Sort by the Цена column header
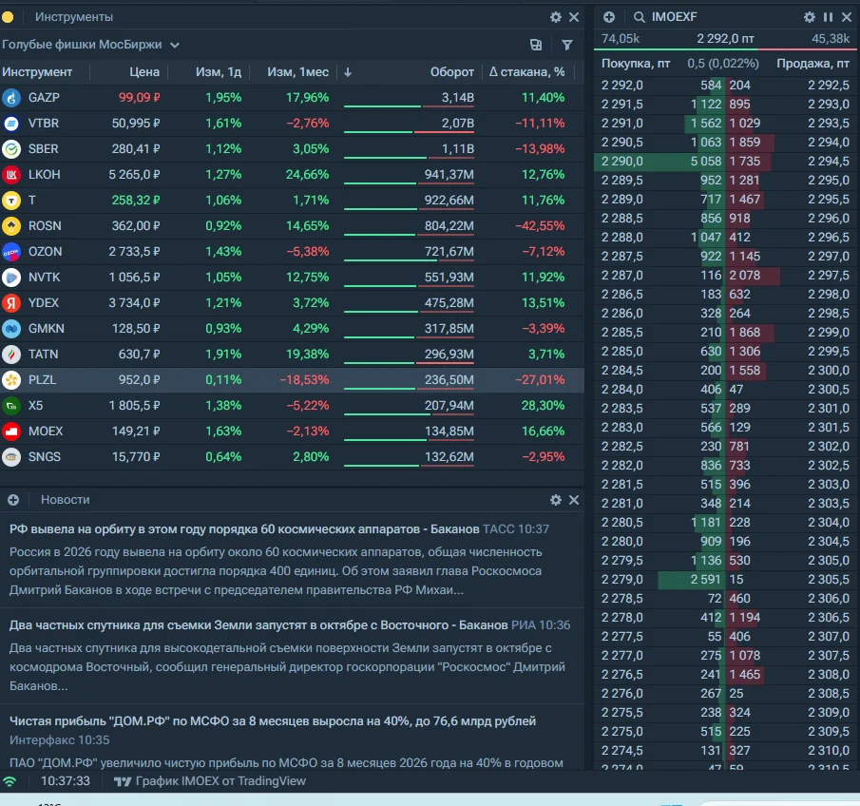860x806 pixels. point(144,72)
